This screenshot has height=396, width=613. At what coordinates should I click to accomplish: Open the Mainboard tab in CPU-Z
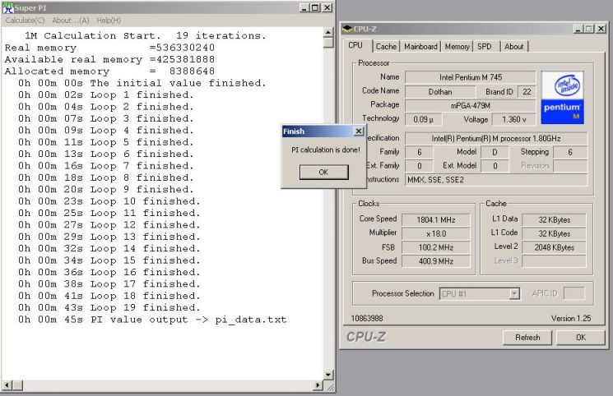(x=420, y=47)
